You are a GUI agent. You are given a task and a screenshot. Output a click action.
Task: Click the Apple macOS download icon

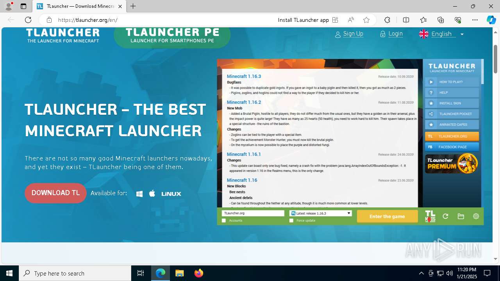point(152,193)
